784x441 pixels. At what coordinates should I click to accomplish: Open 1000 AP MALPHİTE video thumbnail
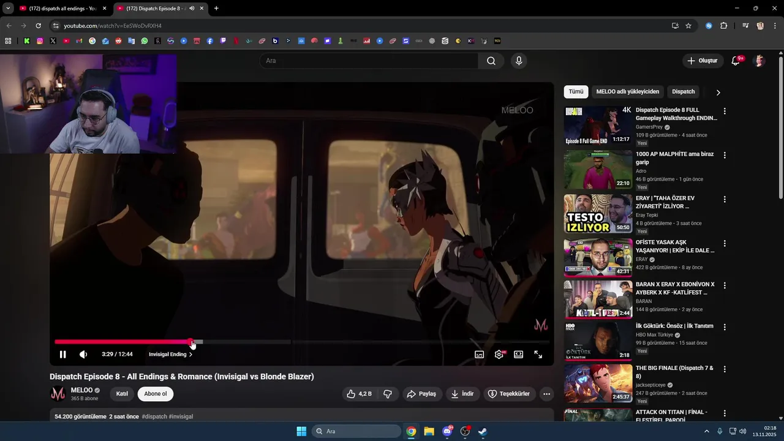coord(598,170)
